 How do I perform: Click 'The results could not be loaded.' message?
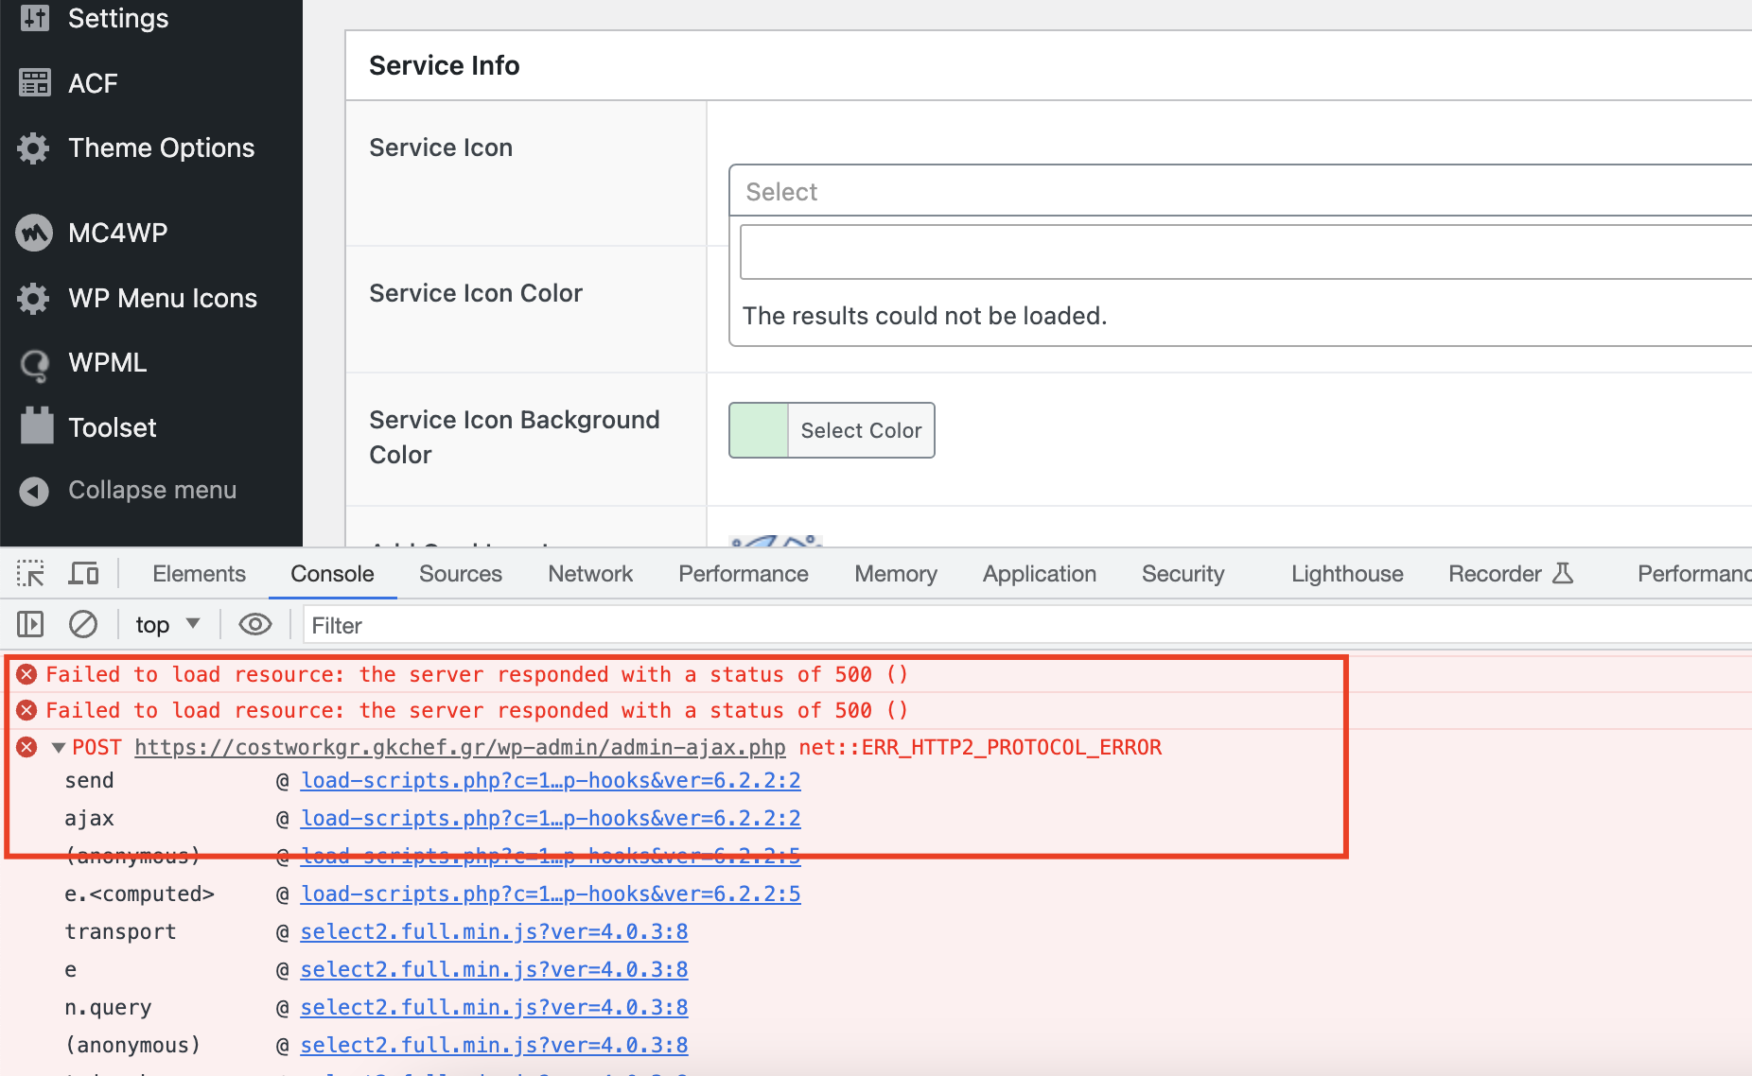(x=924, y=316)
